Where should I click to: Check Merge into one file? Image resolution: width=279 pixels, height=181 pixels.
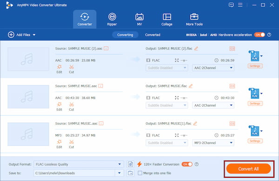point(140,173)
